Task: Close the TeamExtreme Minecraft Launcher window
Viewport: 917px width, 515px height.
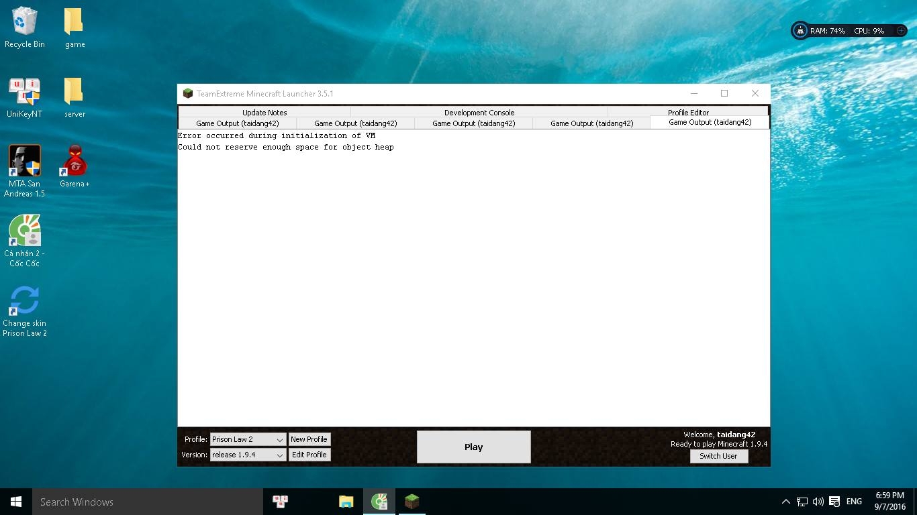Action: 755,93
